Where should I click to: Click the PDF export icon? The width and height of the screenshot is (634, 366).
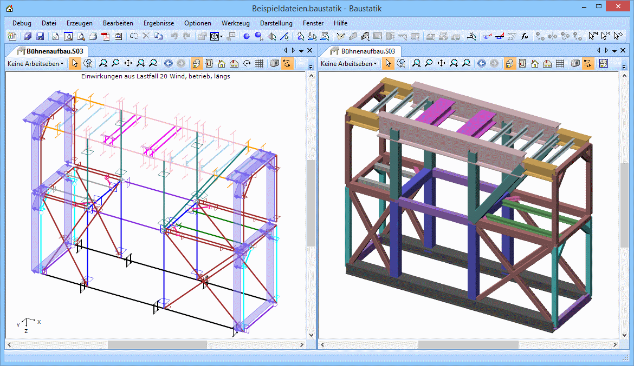tap(106, 37)
